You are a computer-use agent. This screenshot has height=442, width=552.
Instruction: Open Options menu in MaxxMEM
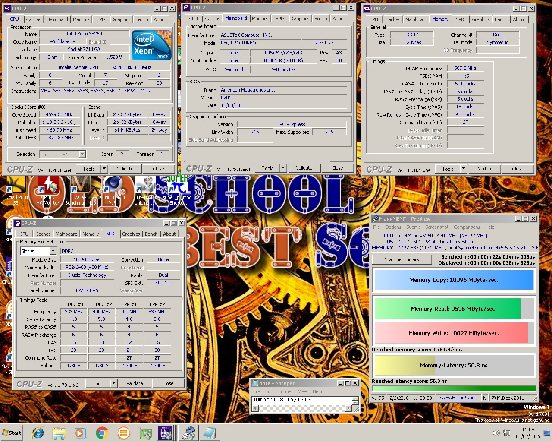click(x=393, y=227)
